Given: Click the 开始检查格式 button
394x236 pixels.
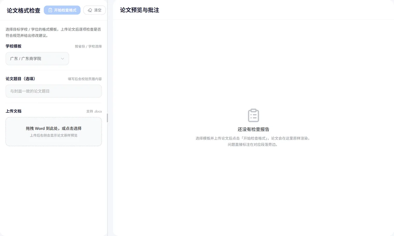Looking at the screenshot, I should click(62, 10).
